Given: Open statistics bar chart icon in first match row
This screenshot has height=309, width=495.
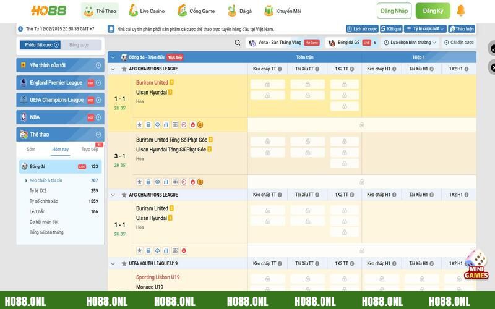Looking at the screenshot, I should coord(166,125).
